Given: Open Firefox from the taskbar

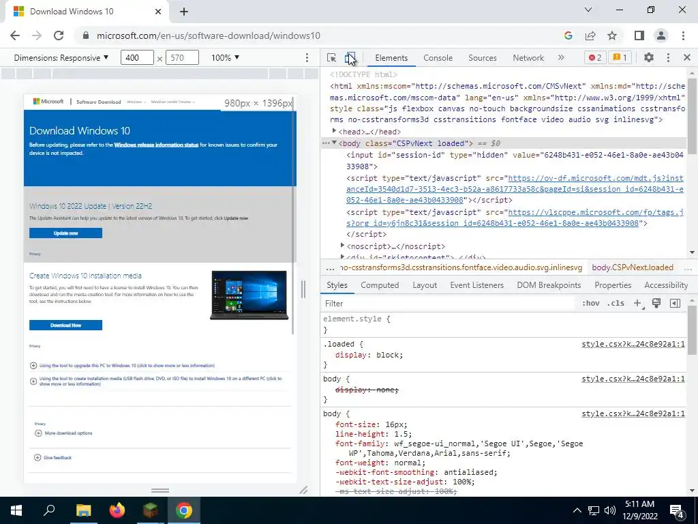Looking at the screenshot, I should [117, 510].
